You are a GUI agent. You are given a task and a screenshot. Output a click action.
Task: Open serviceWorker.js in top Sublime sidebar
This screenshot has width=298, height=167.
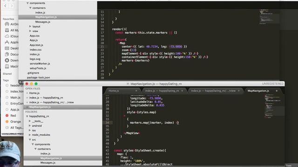(40, 64)
